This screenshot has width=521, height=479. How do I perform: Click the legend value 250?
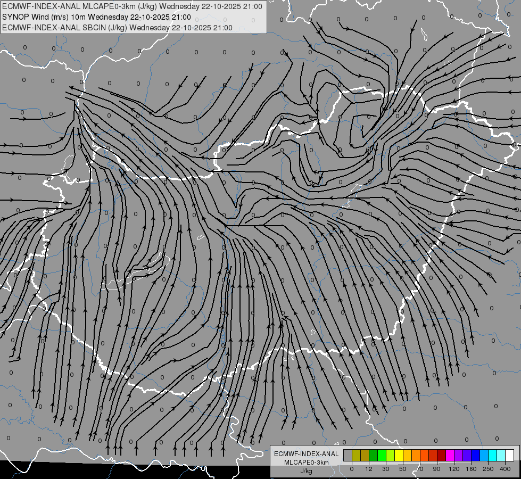pos(489,469)
